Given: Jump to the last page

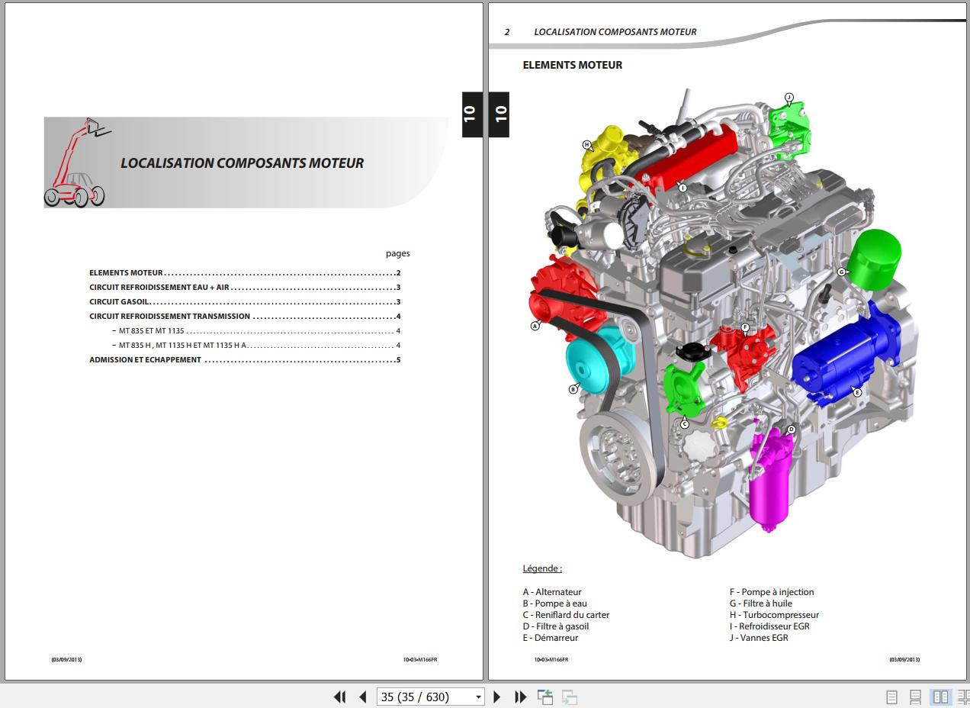Looking at the screenshot, I should pyautogui.click(x=521, y=697).
